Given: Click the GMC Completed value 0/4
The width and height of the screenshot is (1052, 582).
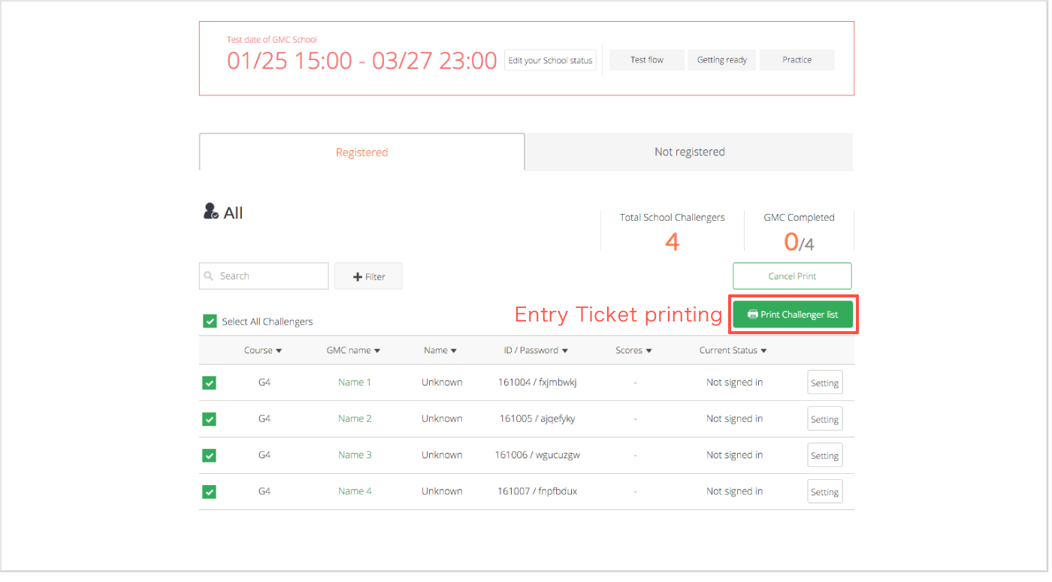Looking at the screenshot, I should point(799,242).
